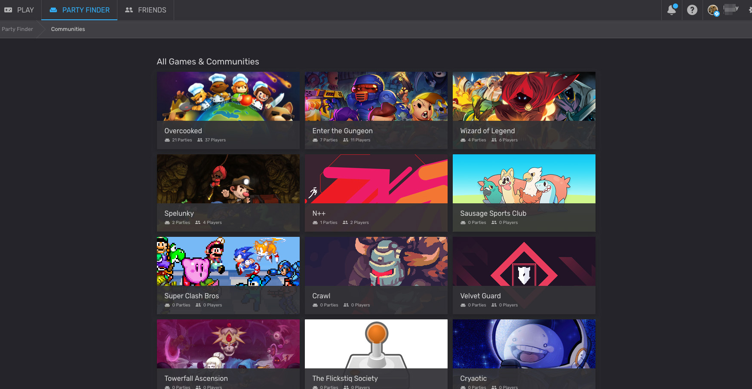The width and height of the screenshot is (752, 389).
Task: Click the parties icon on the Overcooked card
Action: click(167, 140)
